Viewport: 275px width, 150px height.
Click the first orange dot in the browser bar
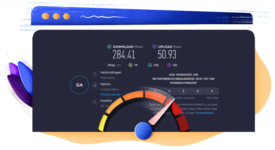click(x=46, y=16)
